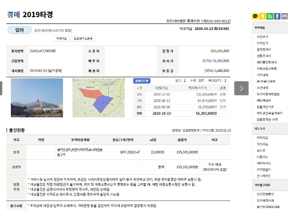Open 입찰표작성하기 in sidebar

tap(267, 120)
